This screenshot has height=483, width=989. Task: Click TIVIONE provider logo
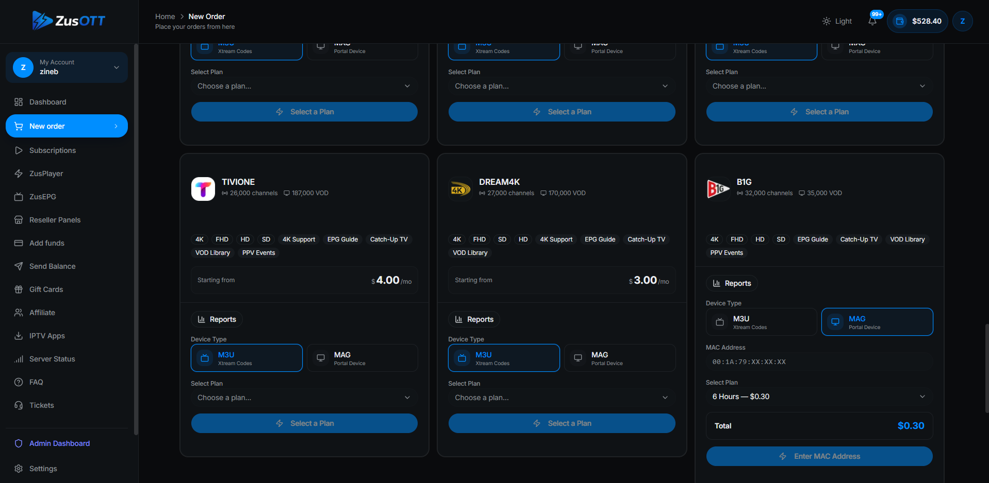[x=203, y=189]
